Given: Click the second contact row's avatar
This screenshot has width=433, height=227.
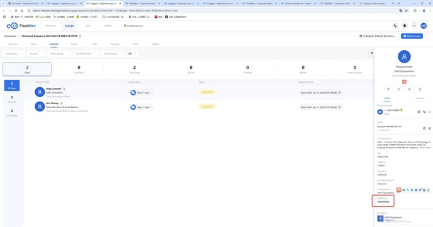Looking at the screenshot, I should [x=40, y=107].
